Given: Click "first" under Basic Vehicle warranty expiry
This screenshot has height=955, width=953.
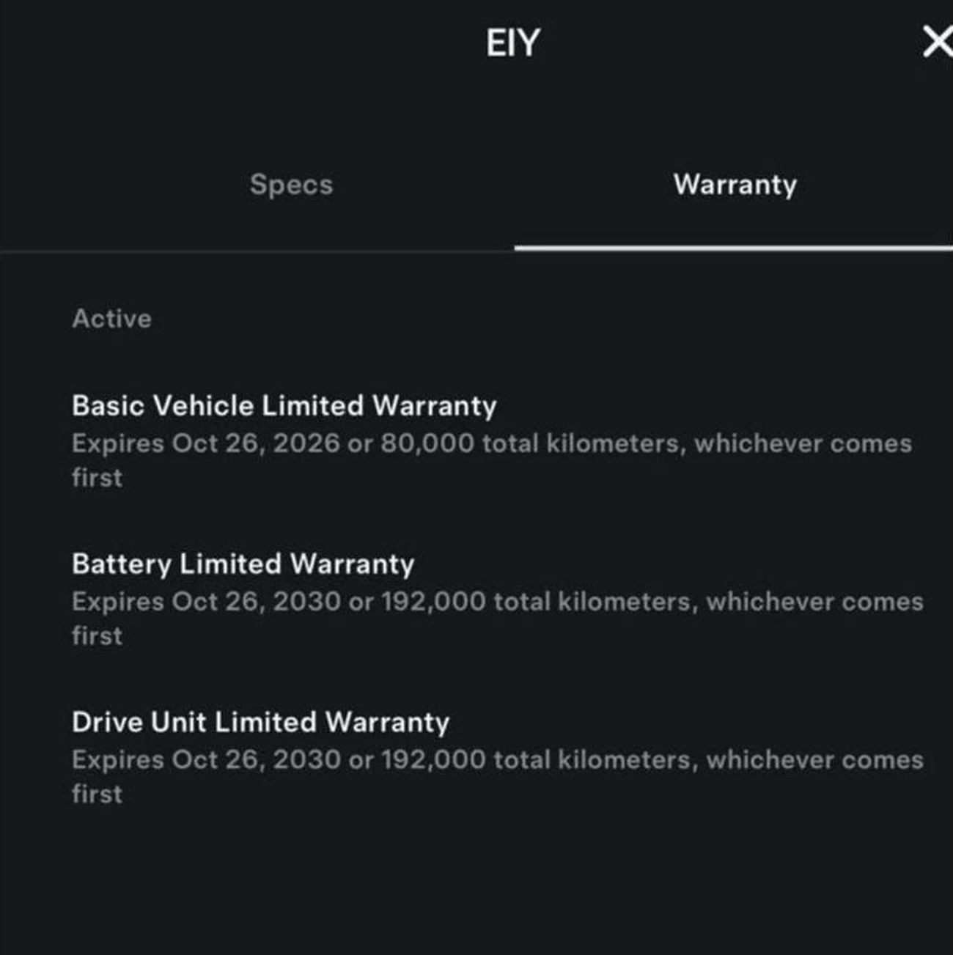Looking at the screenshot, I should 97,478.
